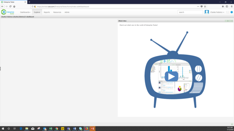Open File Explorer from taskbar
This screenshot has width=234, height=131.
tap(27, 128)
